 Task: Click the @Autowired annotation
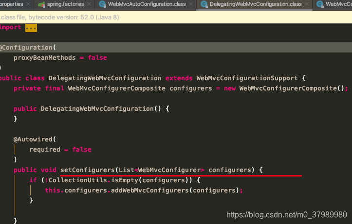pos(33,139)
